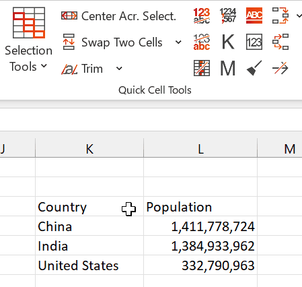Click the Center Across Selection button
The width and height of the screenshot is (302, 287).
coord(118,16)
